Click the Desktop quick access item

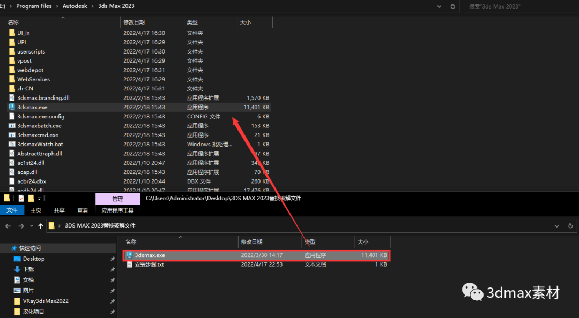(34, 259)
